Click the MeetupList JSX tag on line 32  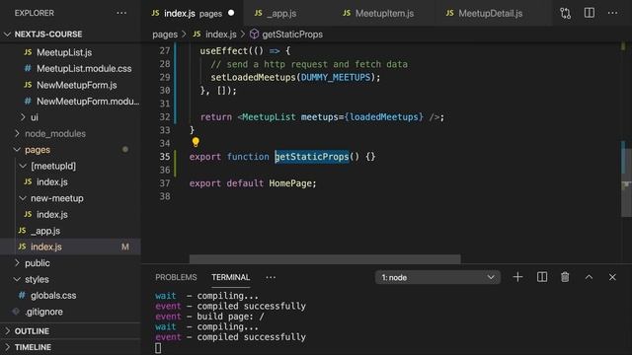269,117
